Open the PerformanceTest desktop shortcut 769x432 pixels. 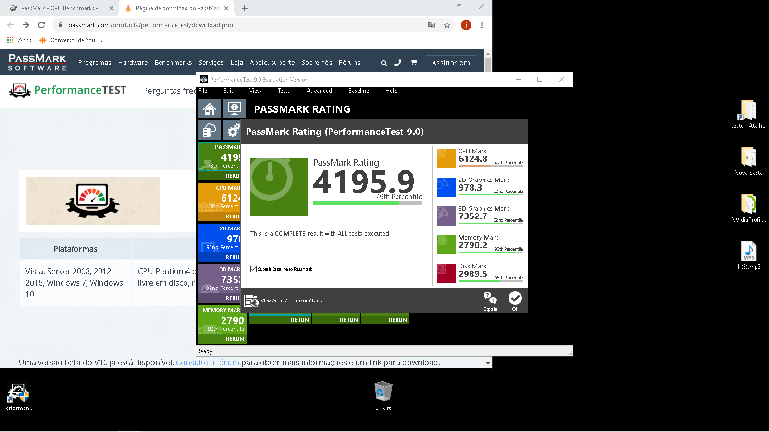click(x=18, y=396)
